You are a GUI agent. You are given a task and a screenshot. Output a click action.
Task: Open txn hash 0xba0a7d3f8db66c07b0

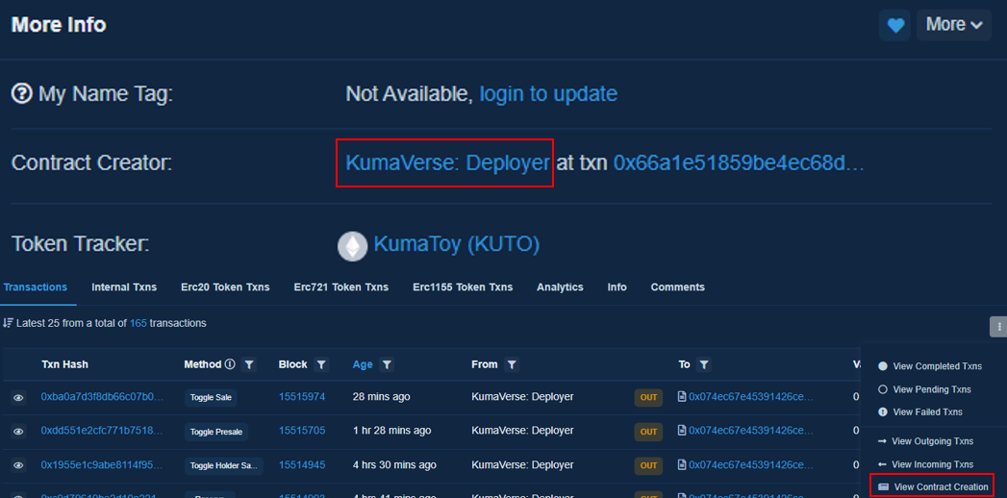[103, 397]
